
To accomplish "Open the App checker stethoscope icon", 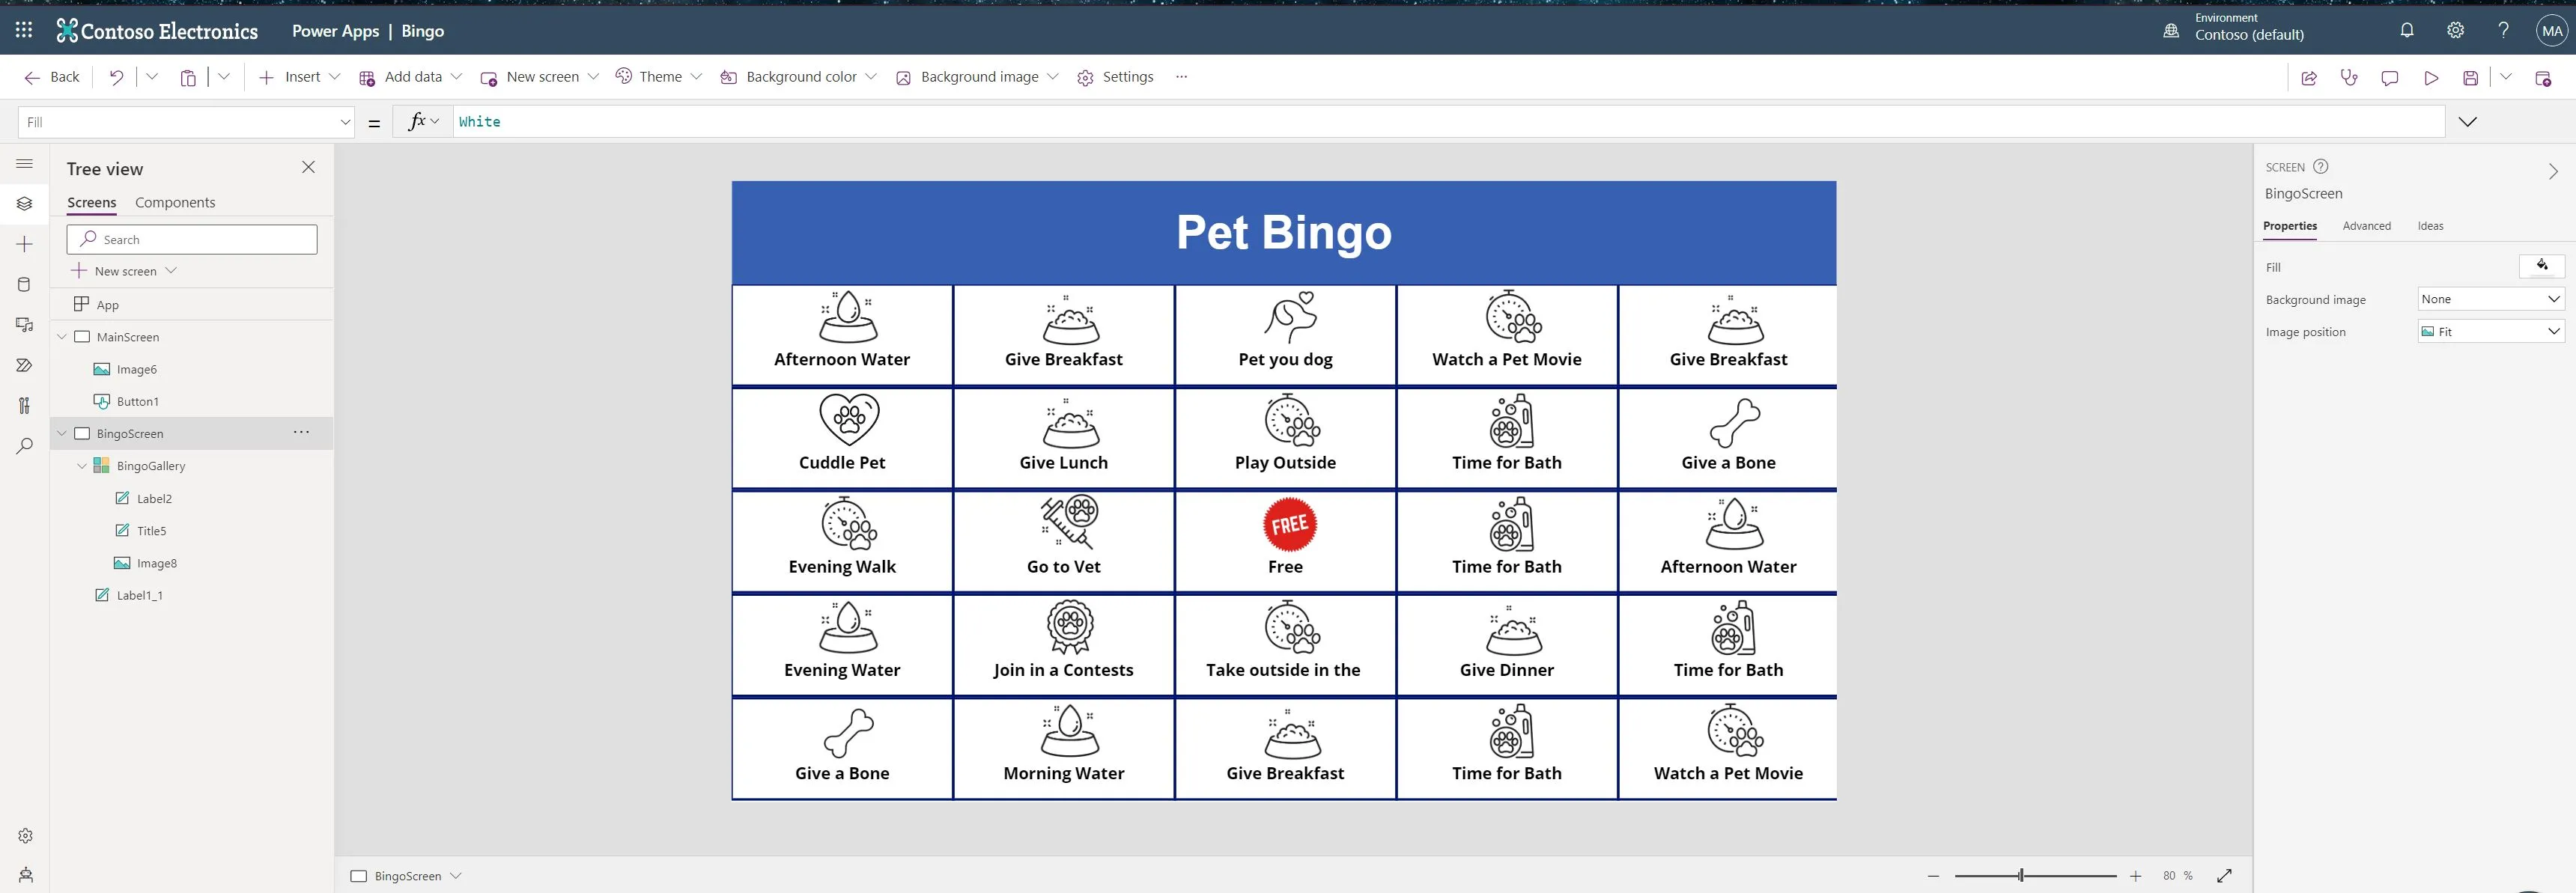I will click(2349, 77).
